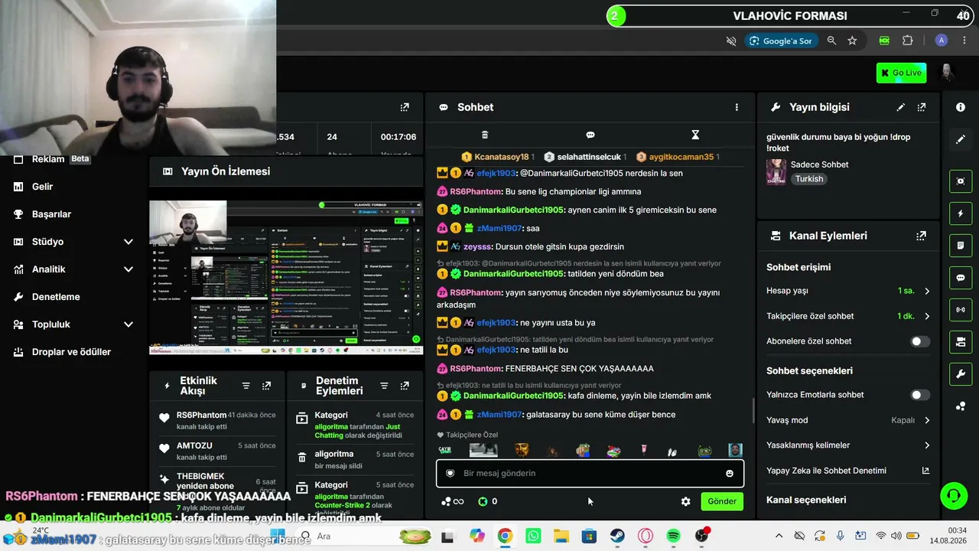The image size is (979, 551).
Task: Click the info icon in right sidebar
Action: 961,108
